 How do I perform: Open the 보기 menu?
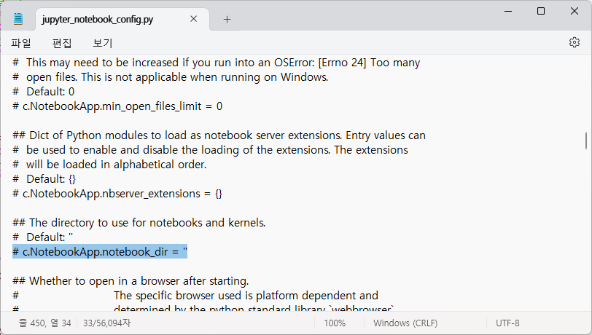[x=103, y=43]
